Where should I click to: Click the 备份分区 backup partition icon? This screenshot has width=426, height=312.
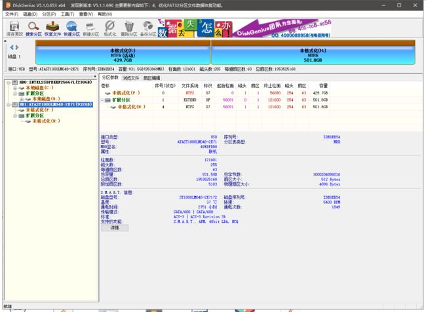(148, 29)
